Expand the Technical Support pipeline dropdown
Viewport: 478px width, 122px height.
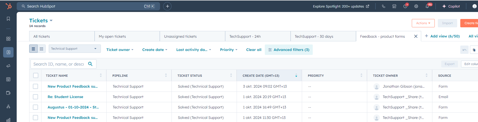tap(75, 49)
